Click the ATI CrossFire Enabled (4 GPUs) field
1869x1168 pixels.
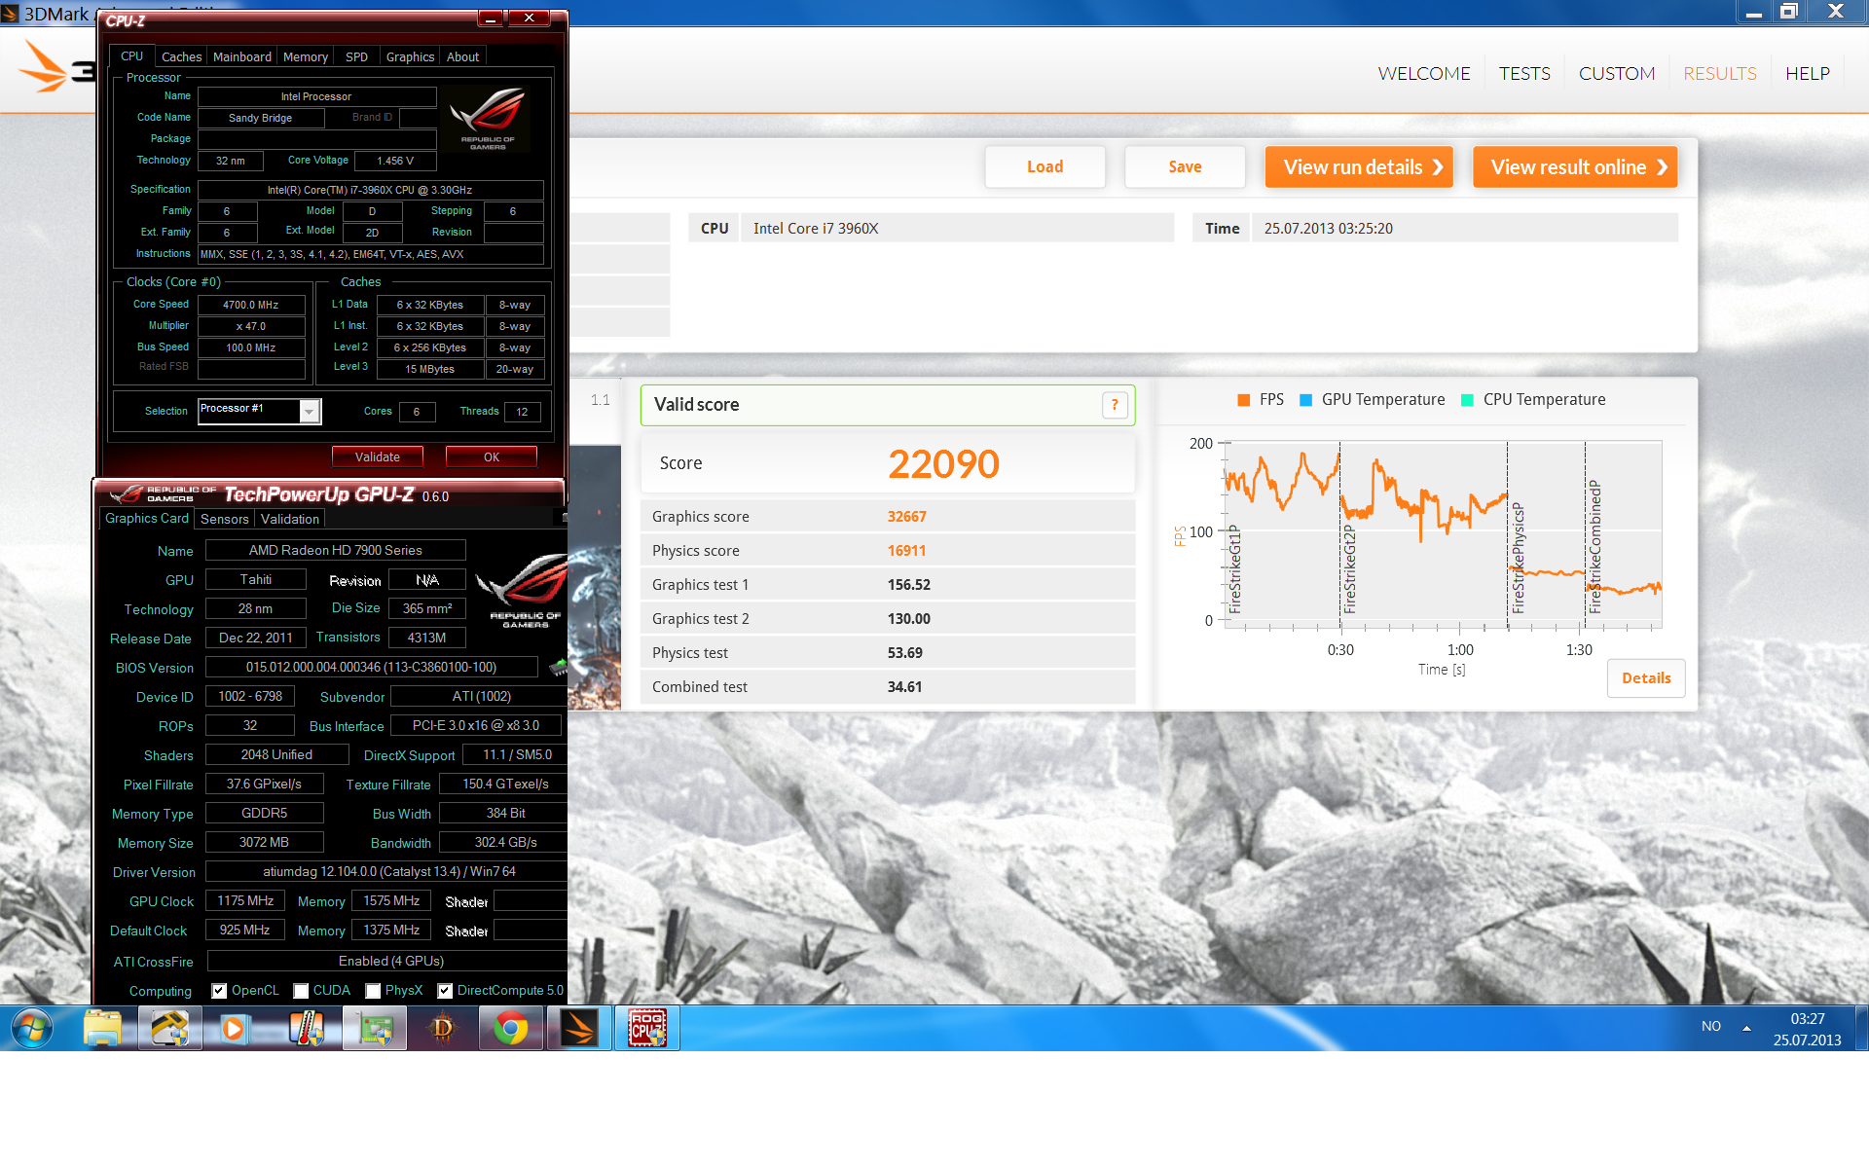click(x=386, y=962)
